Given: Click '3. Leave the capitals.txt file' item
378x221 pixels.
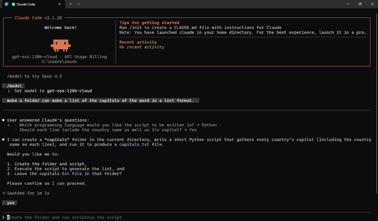Looking at the screenshot, I should tap(64, 174).
